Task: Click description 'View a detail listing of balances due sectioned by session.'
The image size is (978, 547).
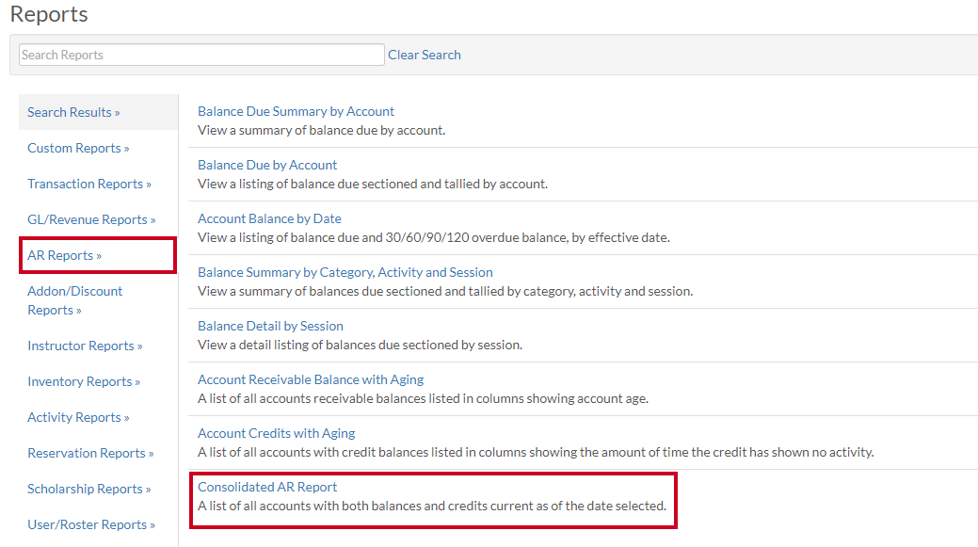Action: point(360,345)
